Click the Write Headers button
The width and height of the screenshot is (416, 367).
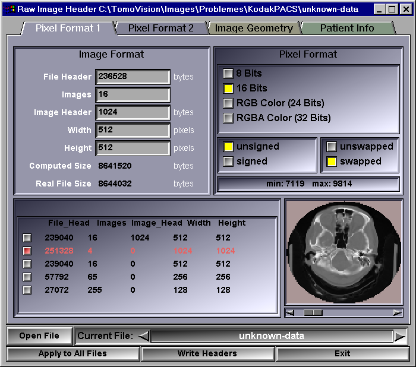[x=207, y=354]
